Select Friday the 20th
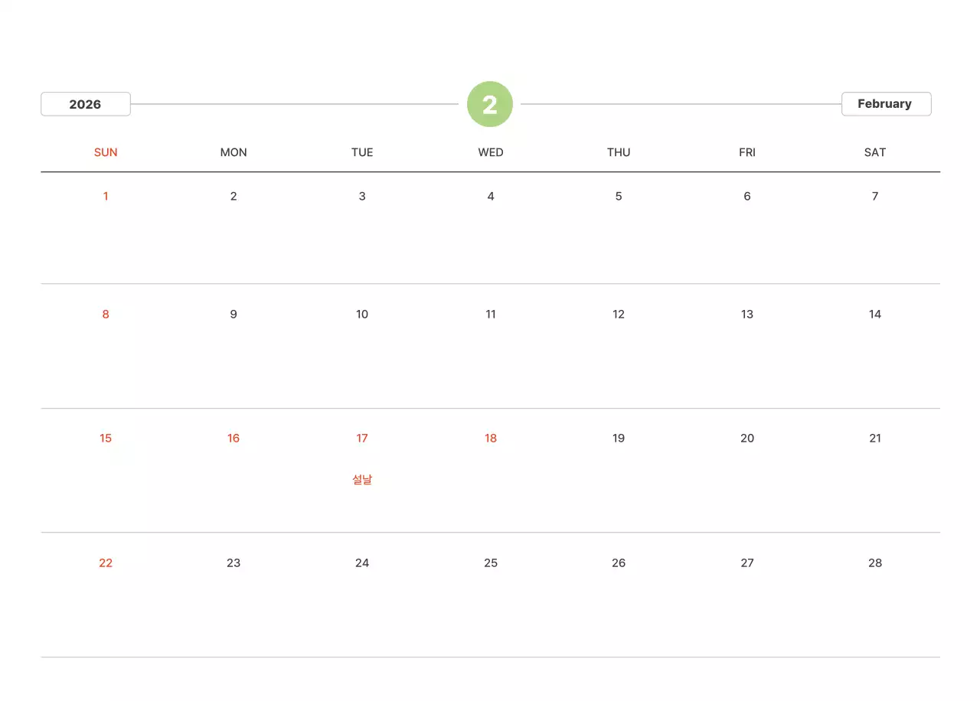980x701 pixels. point(747,439)
